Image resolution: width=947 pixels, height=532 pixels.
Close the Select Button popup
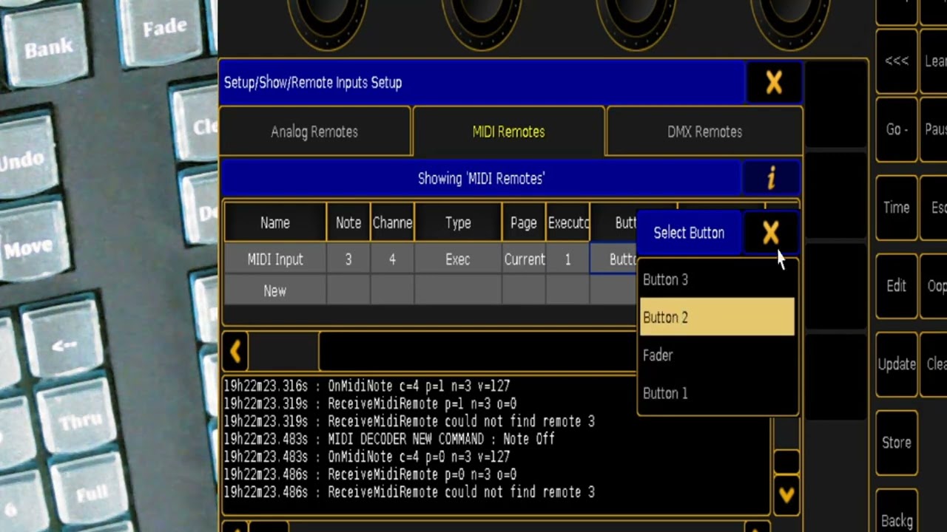pos(770,233)
